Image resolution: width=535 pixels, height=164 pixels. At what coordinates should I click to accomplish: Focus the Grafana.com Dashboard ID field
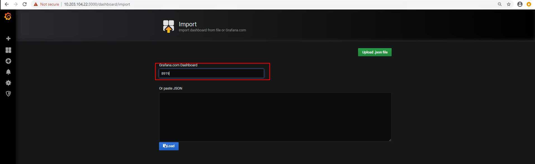tap(211, 73)
